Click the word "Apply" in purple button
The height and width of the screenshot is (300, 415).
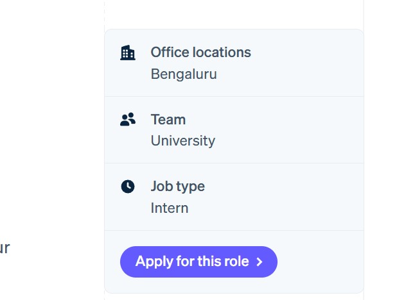coord(154,262)
